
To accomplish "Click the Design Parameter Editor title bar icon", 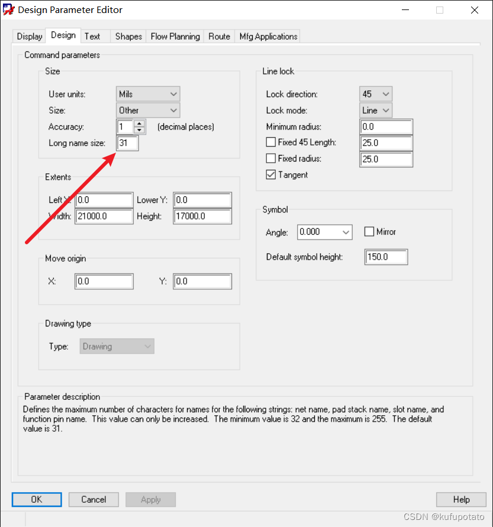I will click(8, 9).
